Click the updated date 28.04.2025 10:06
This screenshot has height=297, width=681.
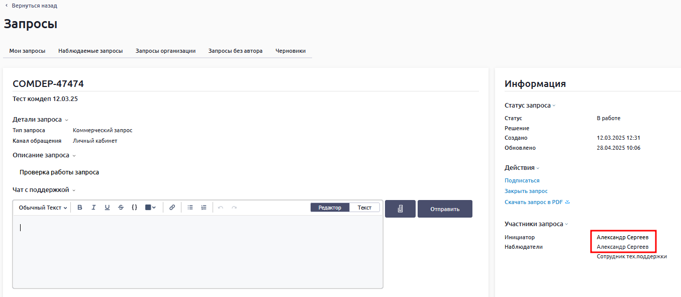(618, 148)
